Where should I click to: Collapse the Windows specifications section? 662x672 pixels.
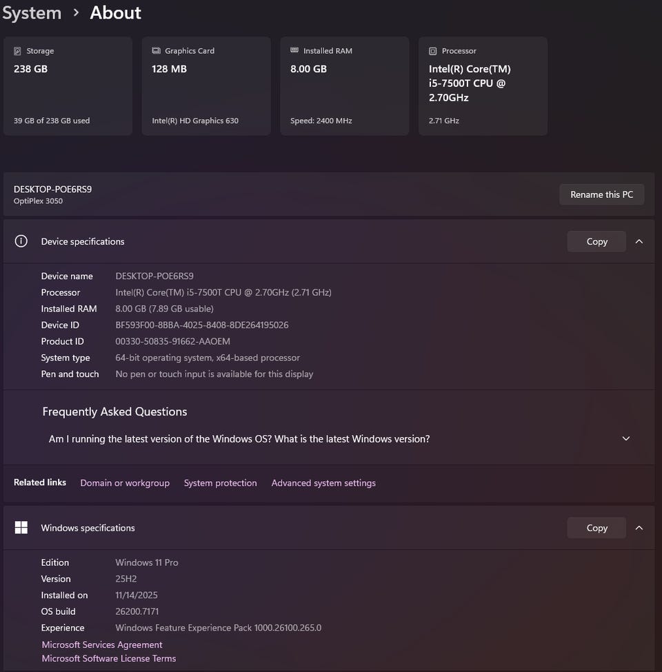[639, 528]
